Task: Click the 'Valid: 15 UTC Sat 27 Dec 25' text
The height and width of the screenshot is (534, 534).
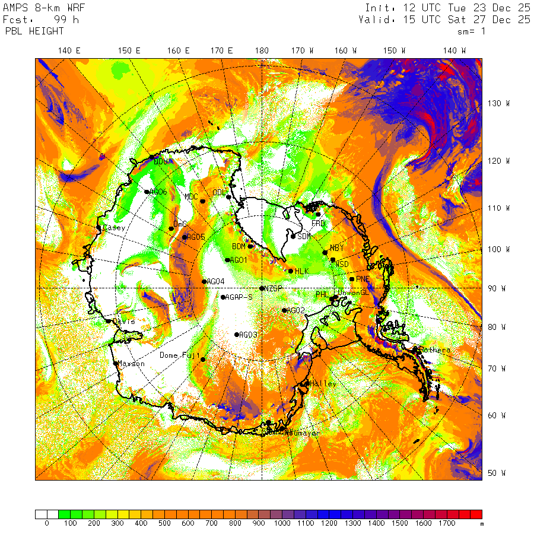Action: click(x=444, y=20)
